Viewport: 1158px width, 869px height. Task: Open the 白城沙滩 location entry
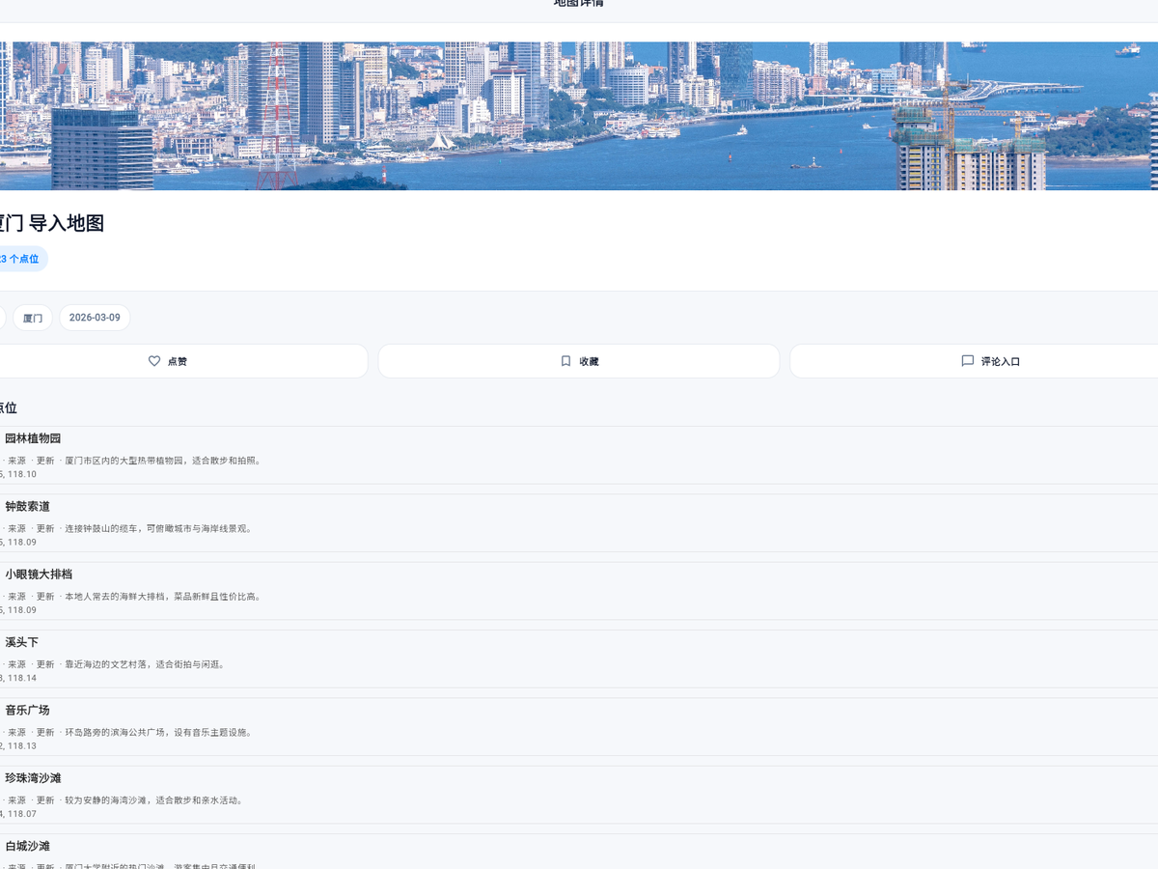point(27,846)
